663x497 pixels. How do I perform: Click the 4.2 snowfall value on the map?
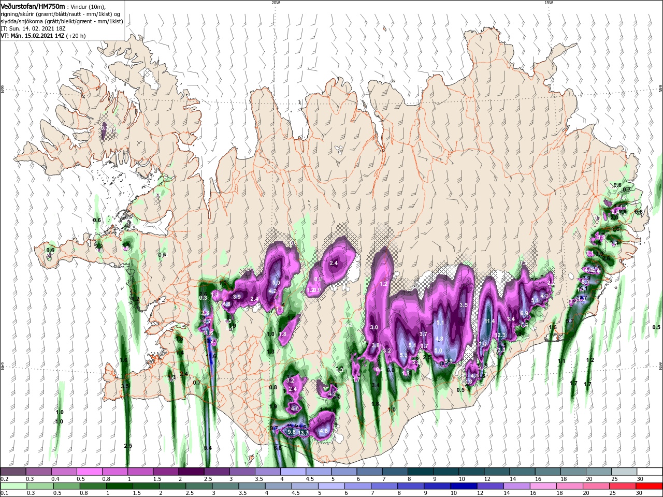point(272,291)
